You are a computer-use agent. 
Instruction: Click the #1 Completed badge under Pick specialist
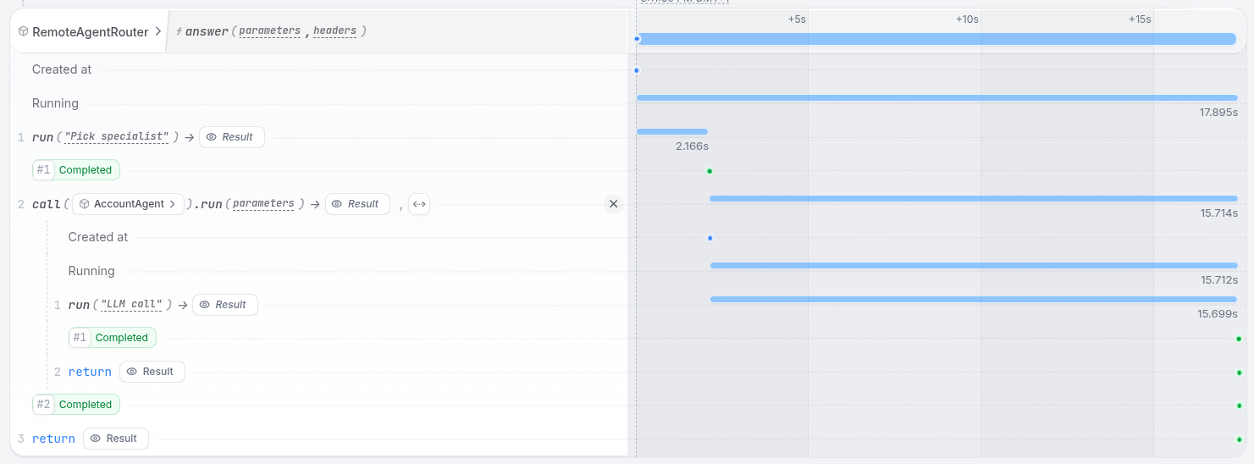[x=76, y=170]
